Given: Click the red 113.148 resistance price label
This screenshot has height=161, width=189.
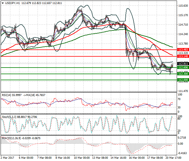Looking at the screenshot, I should click(x=183, y=56).
